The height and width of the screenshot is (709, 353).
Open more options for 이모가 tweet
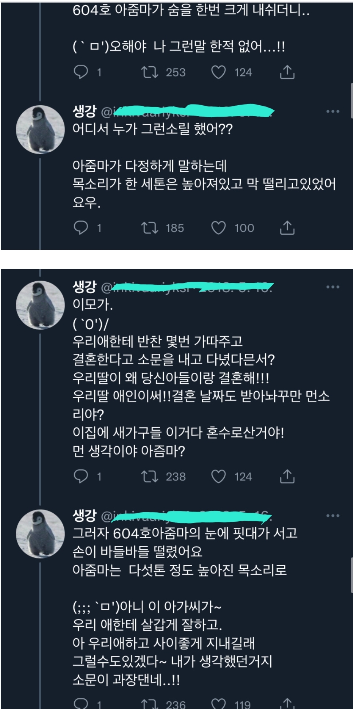click(333, 287)
